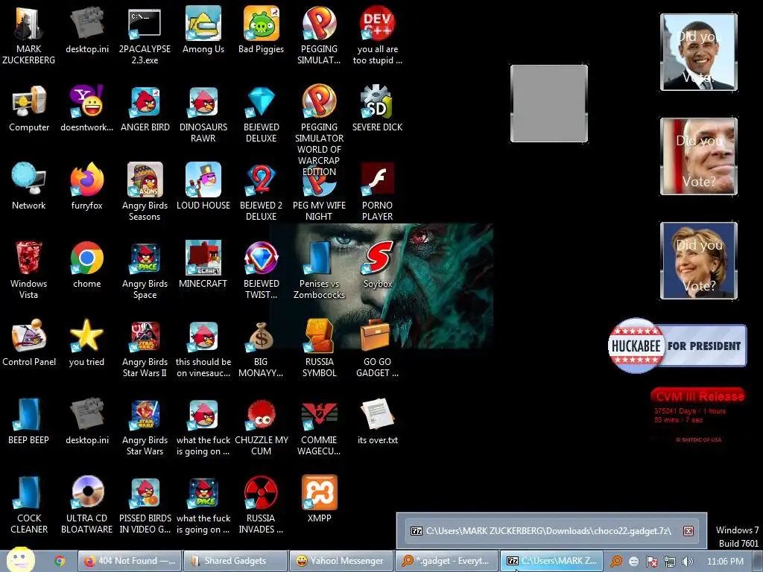763x572 pixels.
Task: Switch to the Shared Gadgets window
Action: 235,561
